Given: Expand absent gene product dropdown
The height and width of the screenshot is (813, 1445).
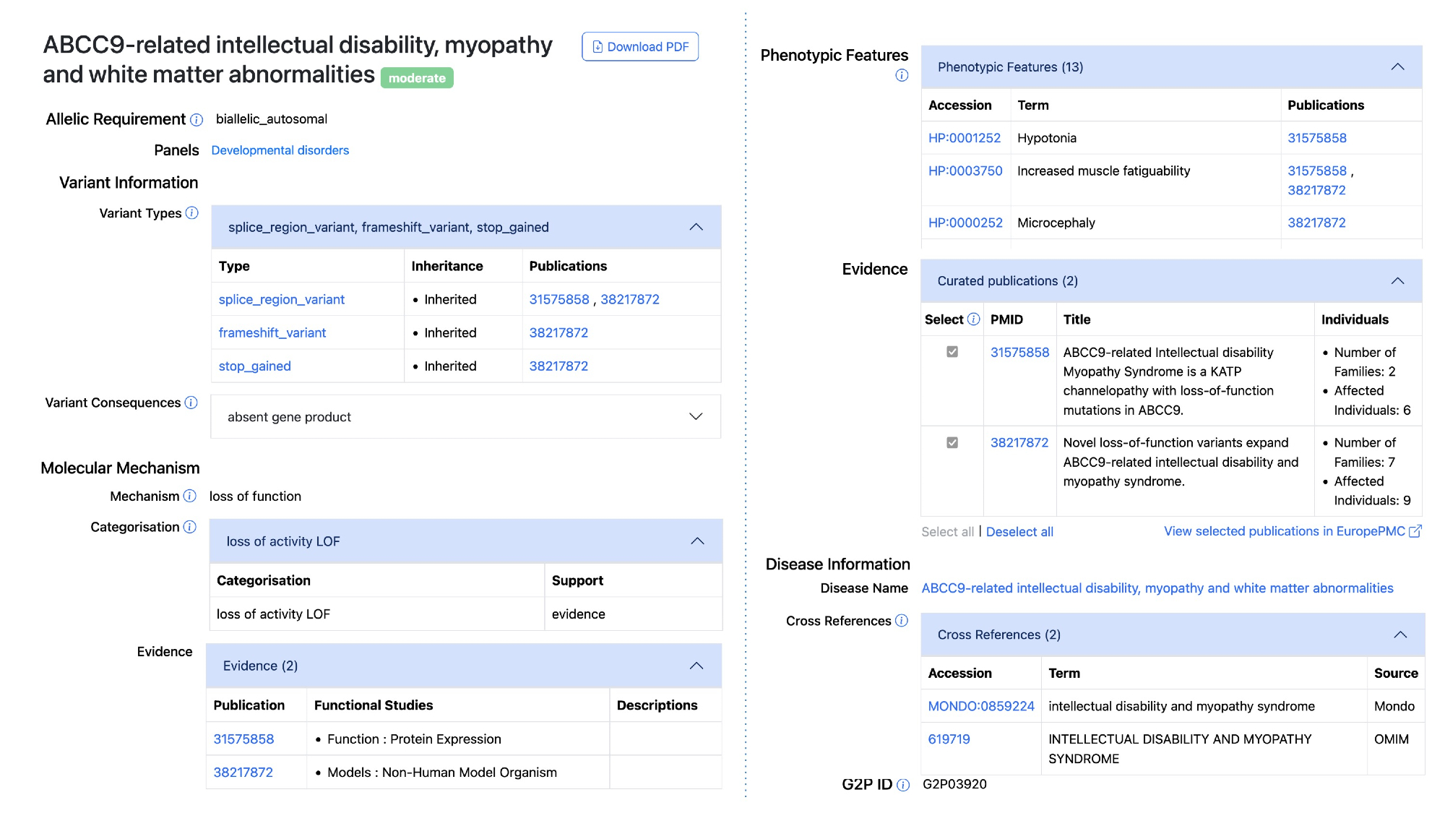Looking at the screenshot, I should 696,416.
